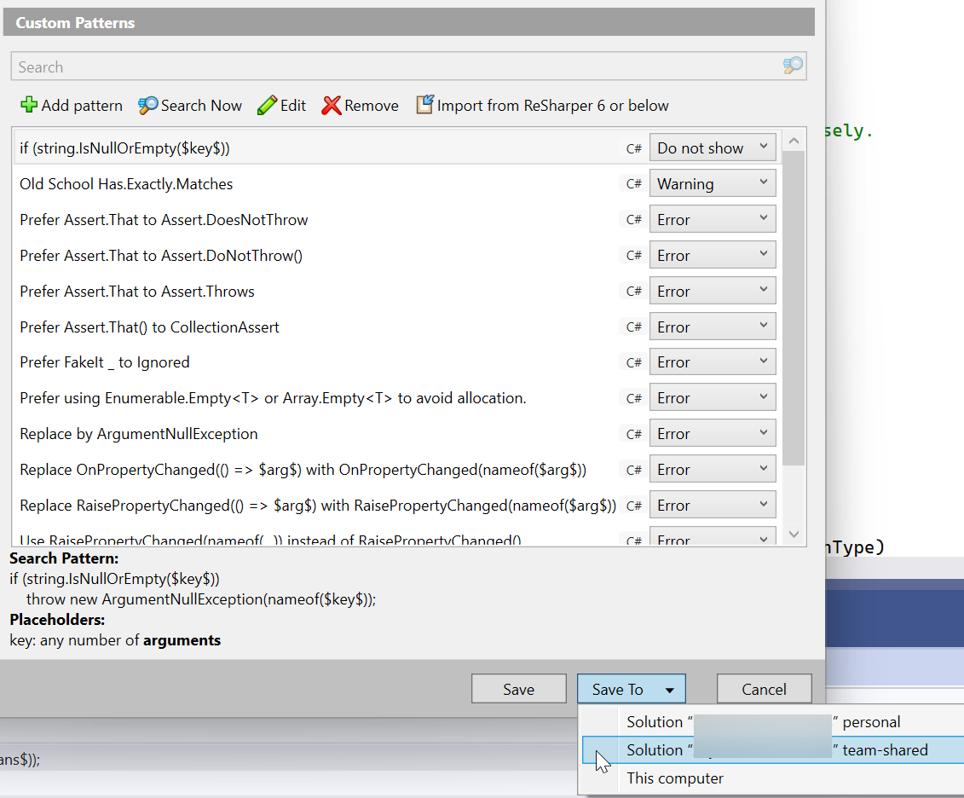Expand severity dropdown for Prefer FakeIt _ to Ignored
This screenshot has height=798, width=964.
coord(712,362)
